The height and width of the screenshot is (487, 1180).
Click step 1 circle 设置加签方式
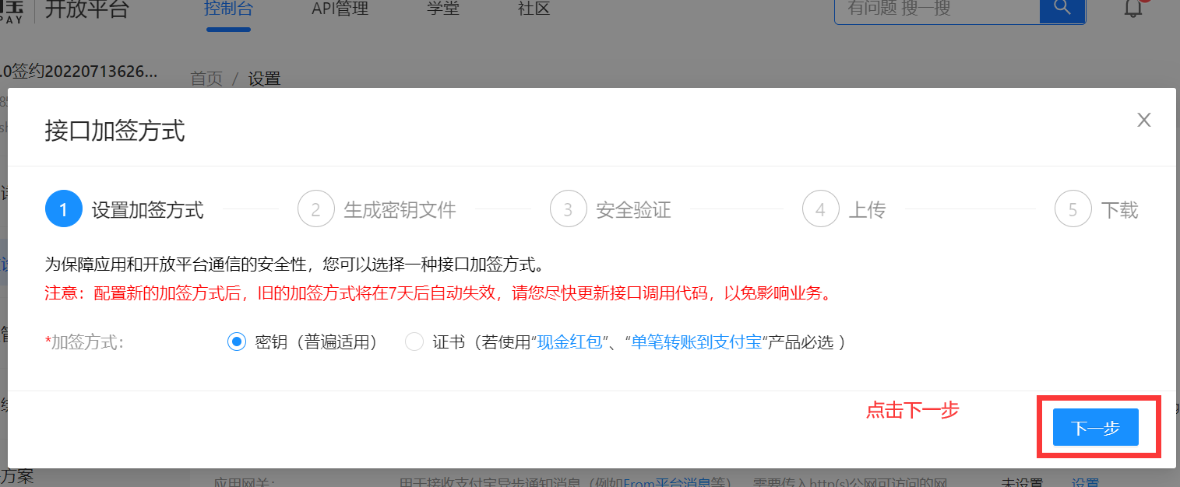pyautogui.click(x=64, y=209)
